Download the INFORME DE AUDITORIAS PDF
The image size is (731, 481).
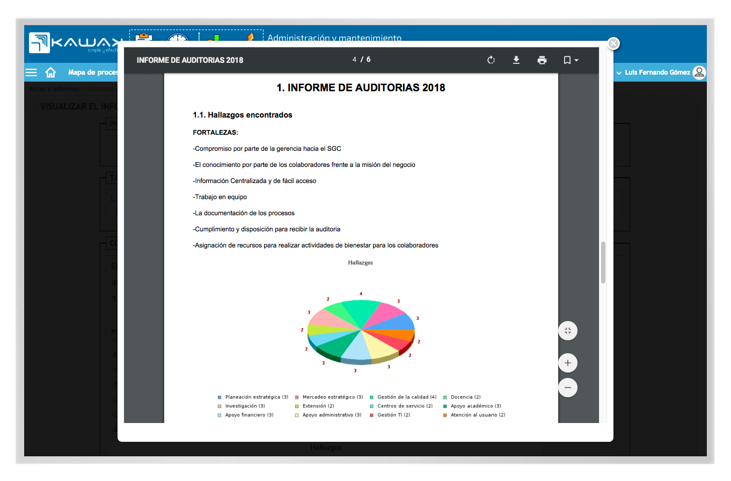(516, 60)
